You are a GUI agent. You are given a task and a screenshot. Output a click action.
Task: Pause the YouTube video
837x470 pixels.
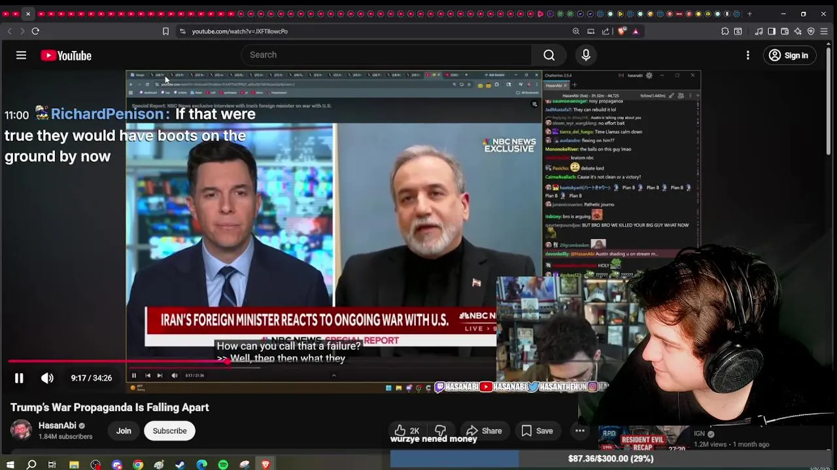click(19, 378)
